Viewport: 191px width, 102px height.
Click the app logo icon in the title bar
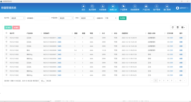point(1,1)
